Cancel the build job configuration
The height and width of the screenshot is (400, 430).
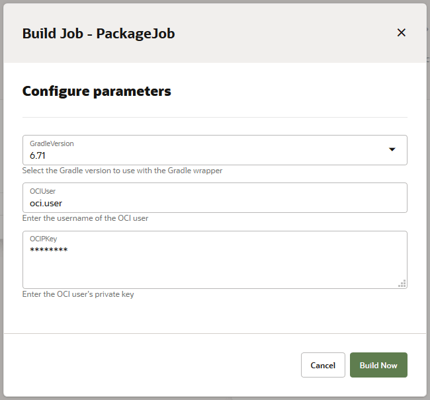[323, 365]
